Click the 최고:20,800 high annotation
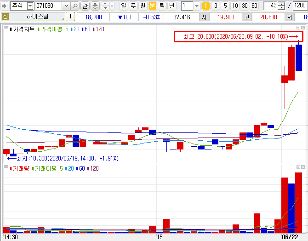This screenshot has width=308, height=241. pyautogui.click(x=239, y=36)
